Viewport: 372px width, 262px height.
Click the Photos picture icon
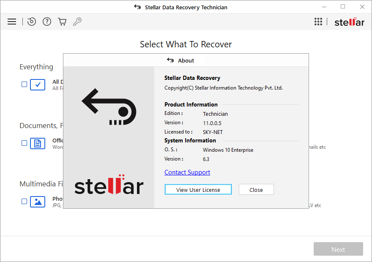point(38,202)
